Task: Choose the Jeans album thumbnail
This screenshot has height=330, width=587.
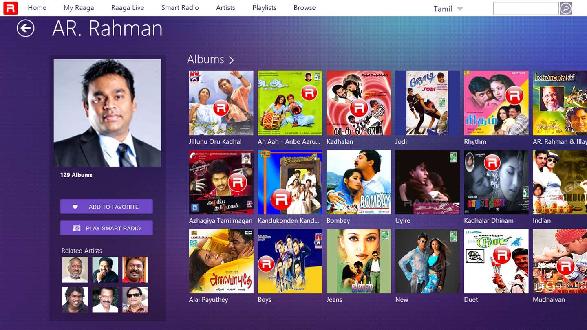Action: [359, 261]
